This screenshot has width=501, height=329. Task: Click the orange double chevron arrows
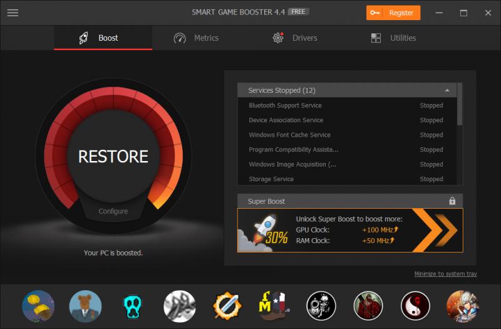click(x=435, y=230)
